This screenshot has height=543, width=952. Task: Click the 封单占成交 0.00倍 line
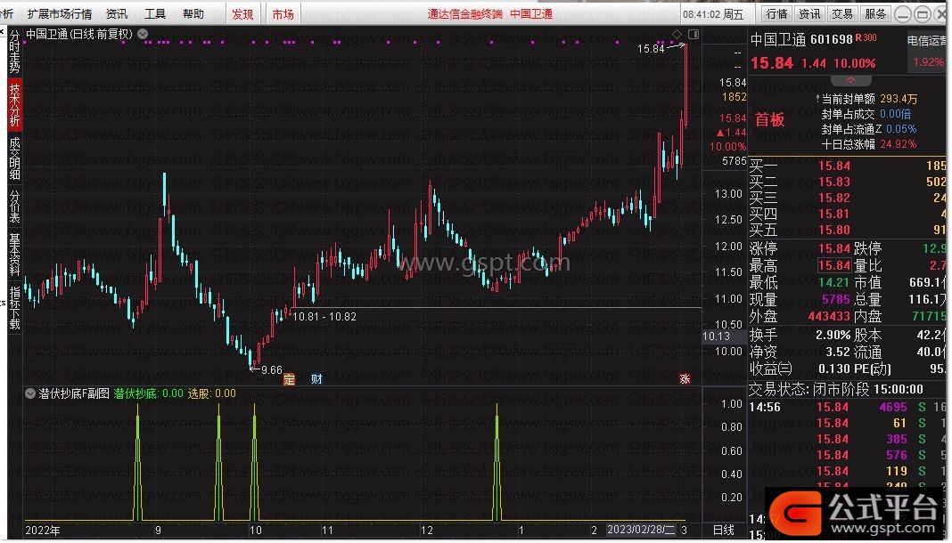(x=866, y=114)
